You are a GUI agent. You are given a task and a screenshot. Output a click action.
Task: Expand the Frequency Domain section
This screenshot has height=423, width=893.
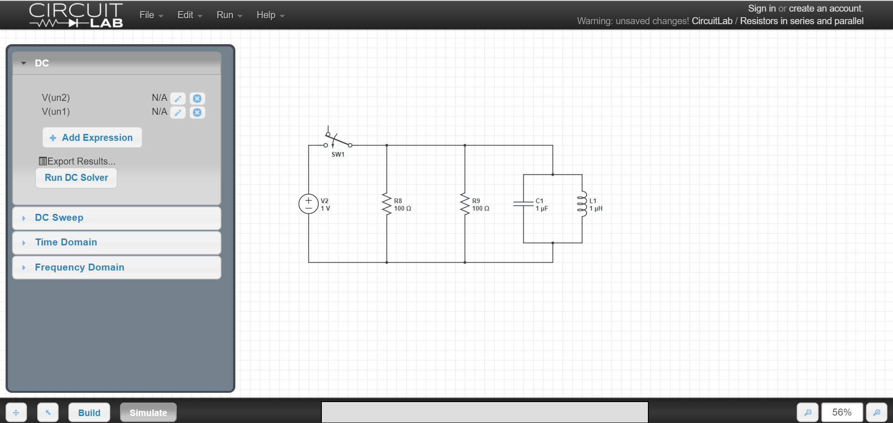pyautogui.click(x=80, y=267)
